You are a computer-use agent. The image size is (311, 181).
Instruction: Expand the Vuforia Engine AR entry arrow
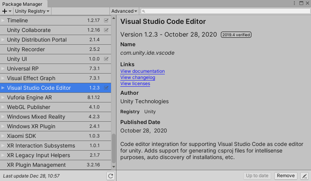click(x=3, y=97)
